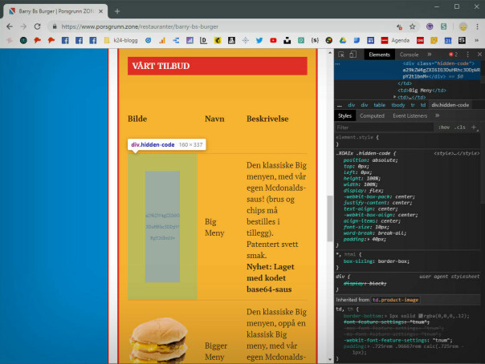Select the highlighted hidden-code div node
Image resolution: width=485 pixels, height=364 pixels.
(407, 70)
